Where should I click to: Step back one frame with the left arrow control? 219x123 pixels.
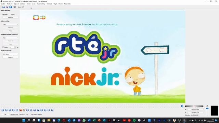[x=6, y=110]
